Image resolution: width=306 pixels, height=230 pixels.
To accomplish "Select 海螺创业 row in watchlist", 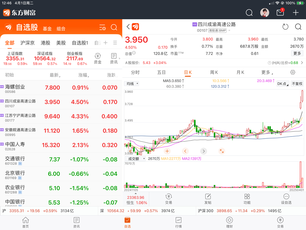I will (61, 88).
